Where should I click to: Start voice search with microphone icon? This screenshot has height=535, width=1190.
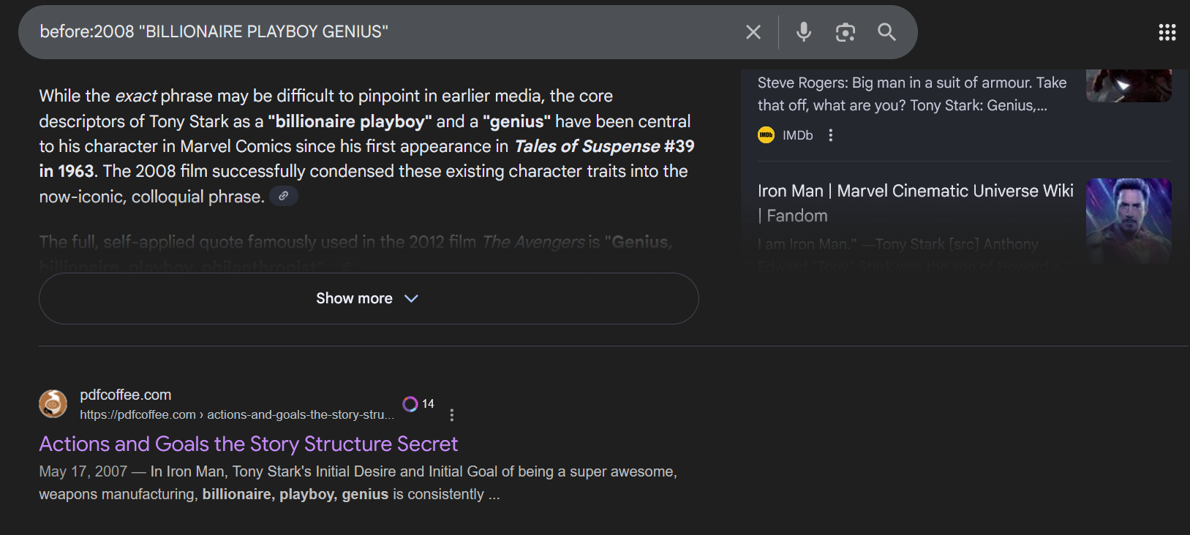click(x=804, y=32)
